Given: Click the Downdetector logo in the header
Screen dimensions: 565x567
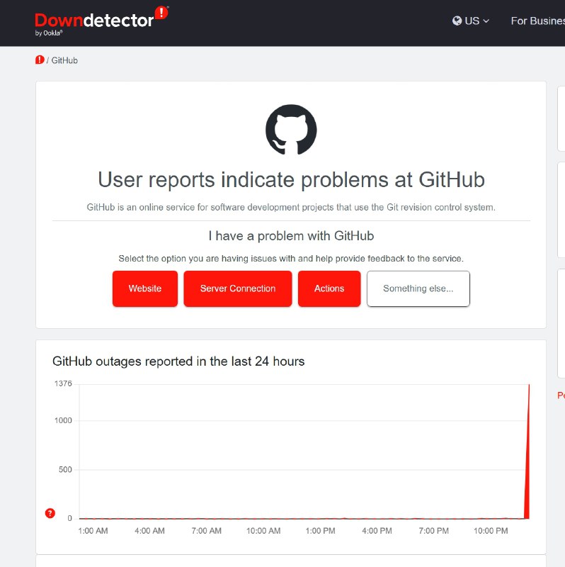Looking at the screenshot, I should [101, 21].
